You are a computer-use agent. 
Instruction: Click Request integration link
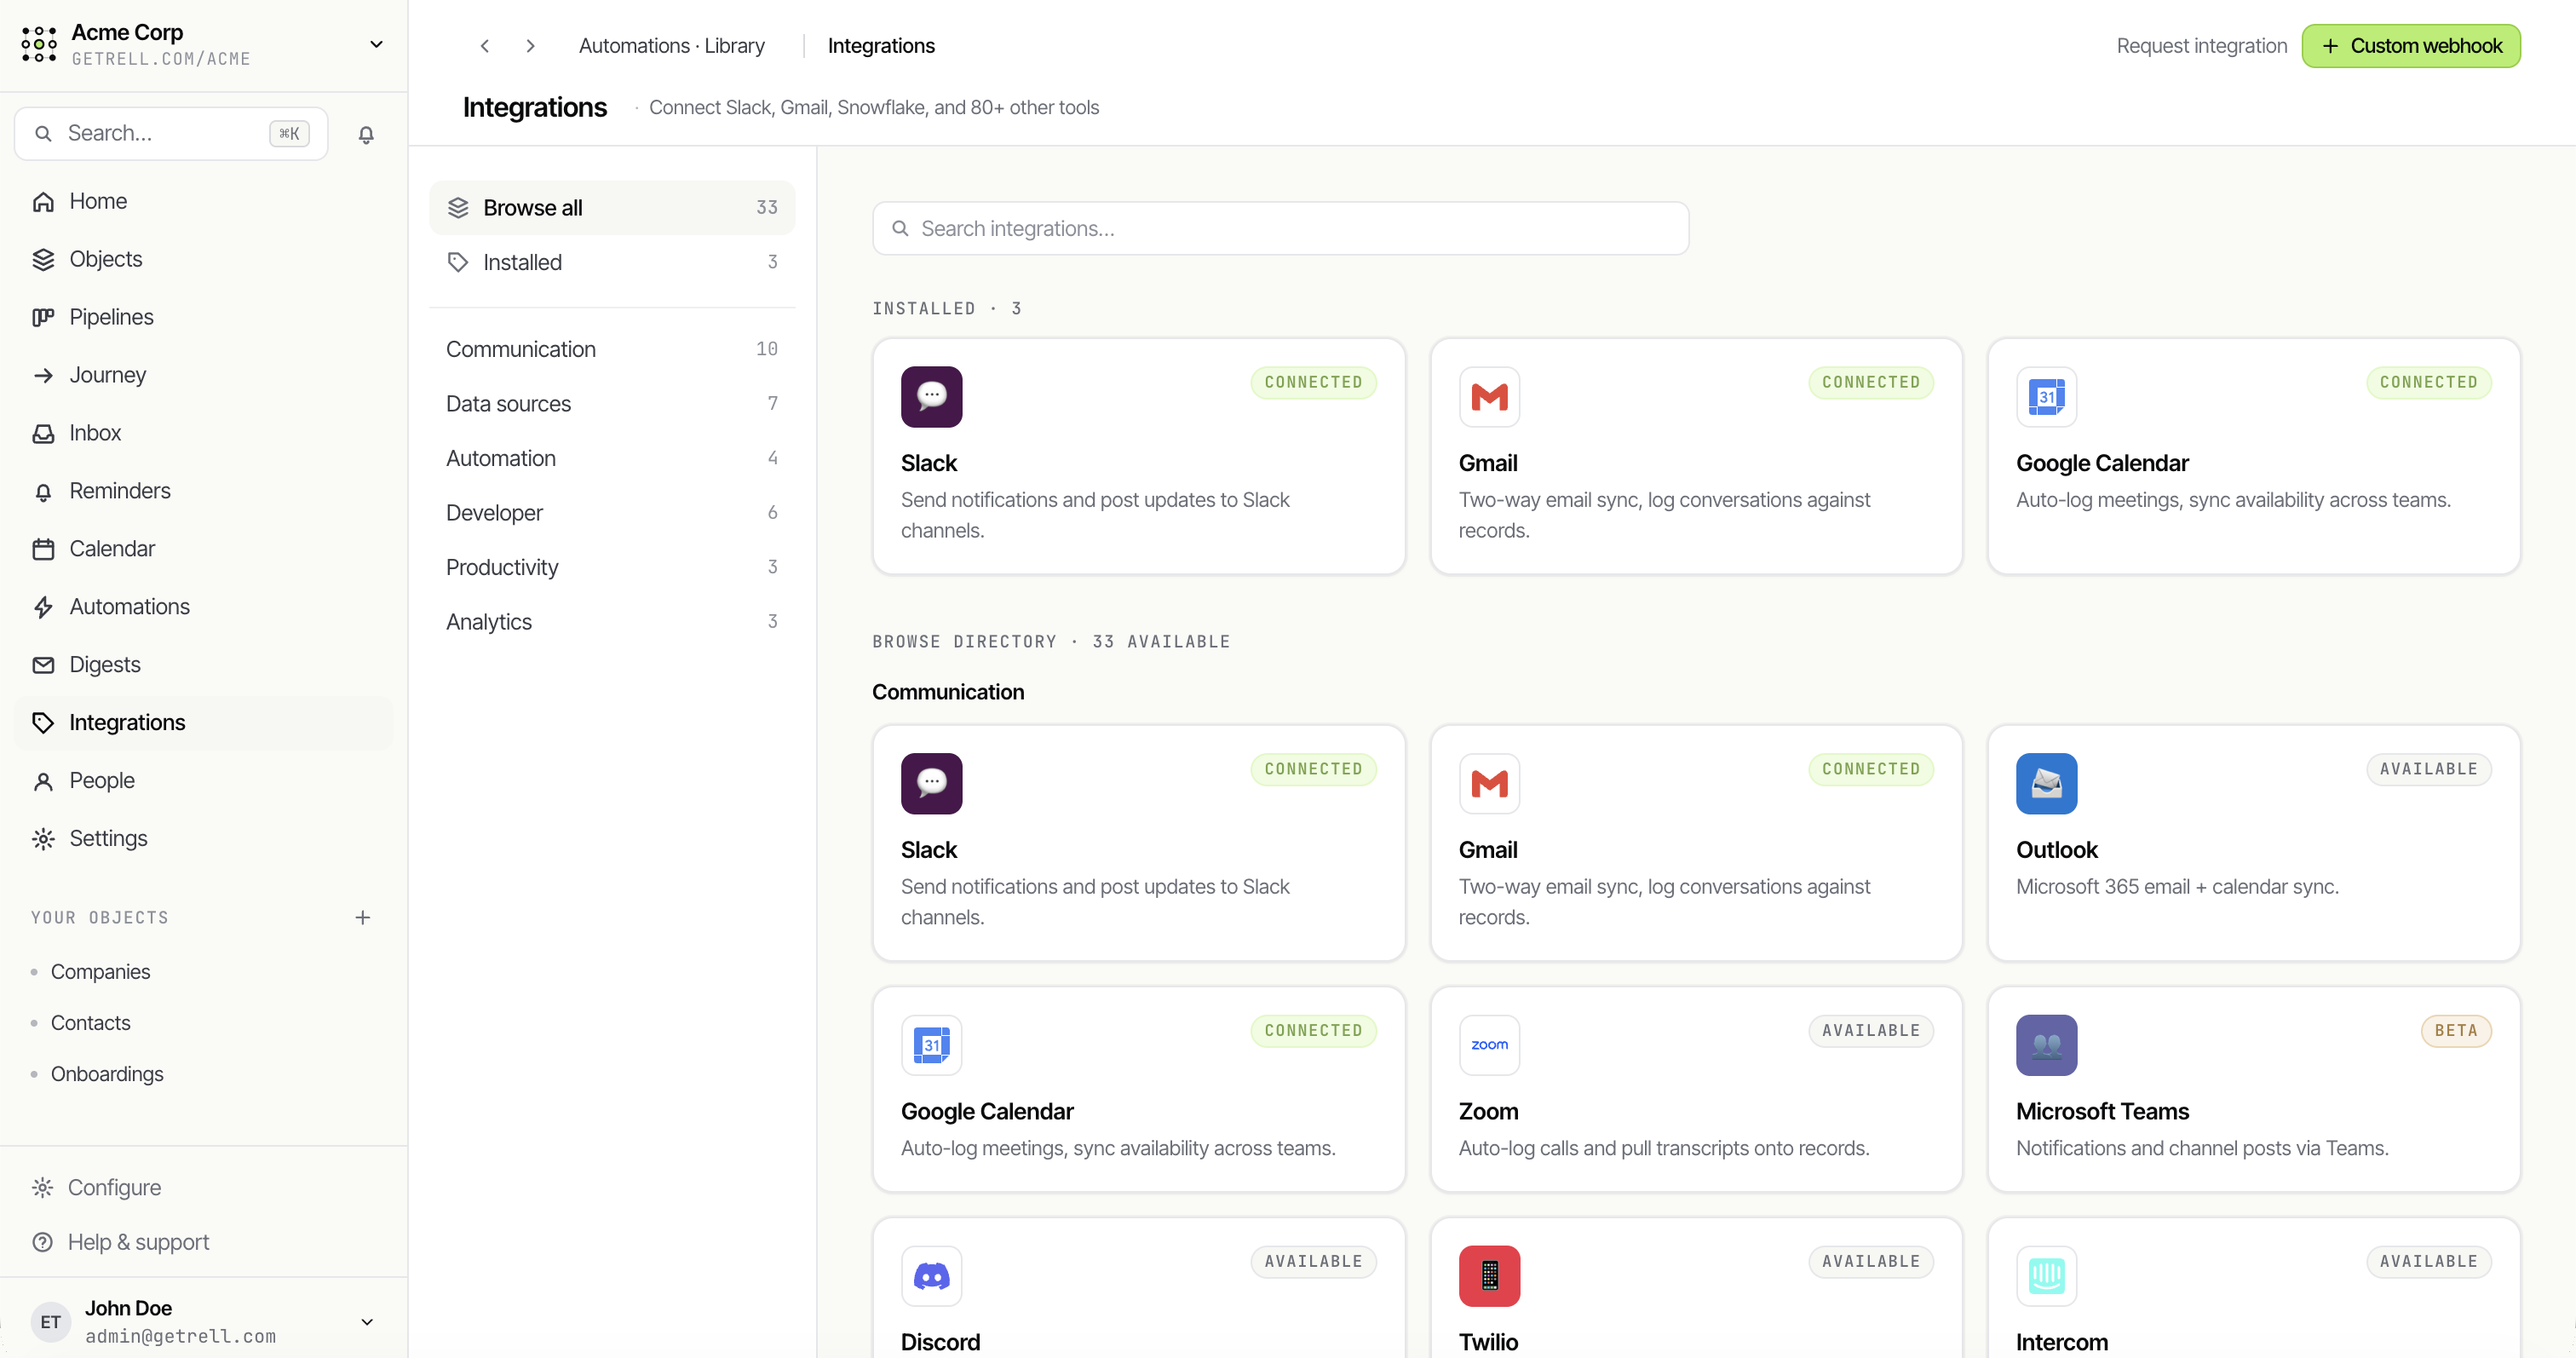click(2201, 46)
